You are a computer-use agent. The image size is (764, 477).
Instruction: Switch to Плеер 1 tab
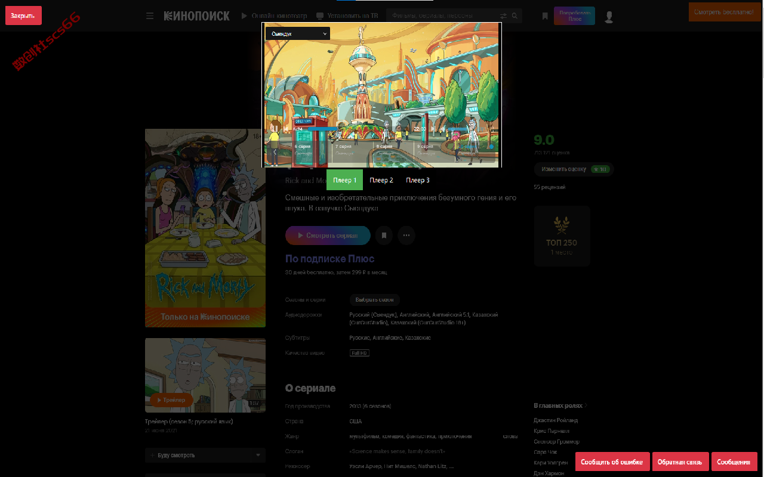pos(344,180)
